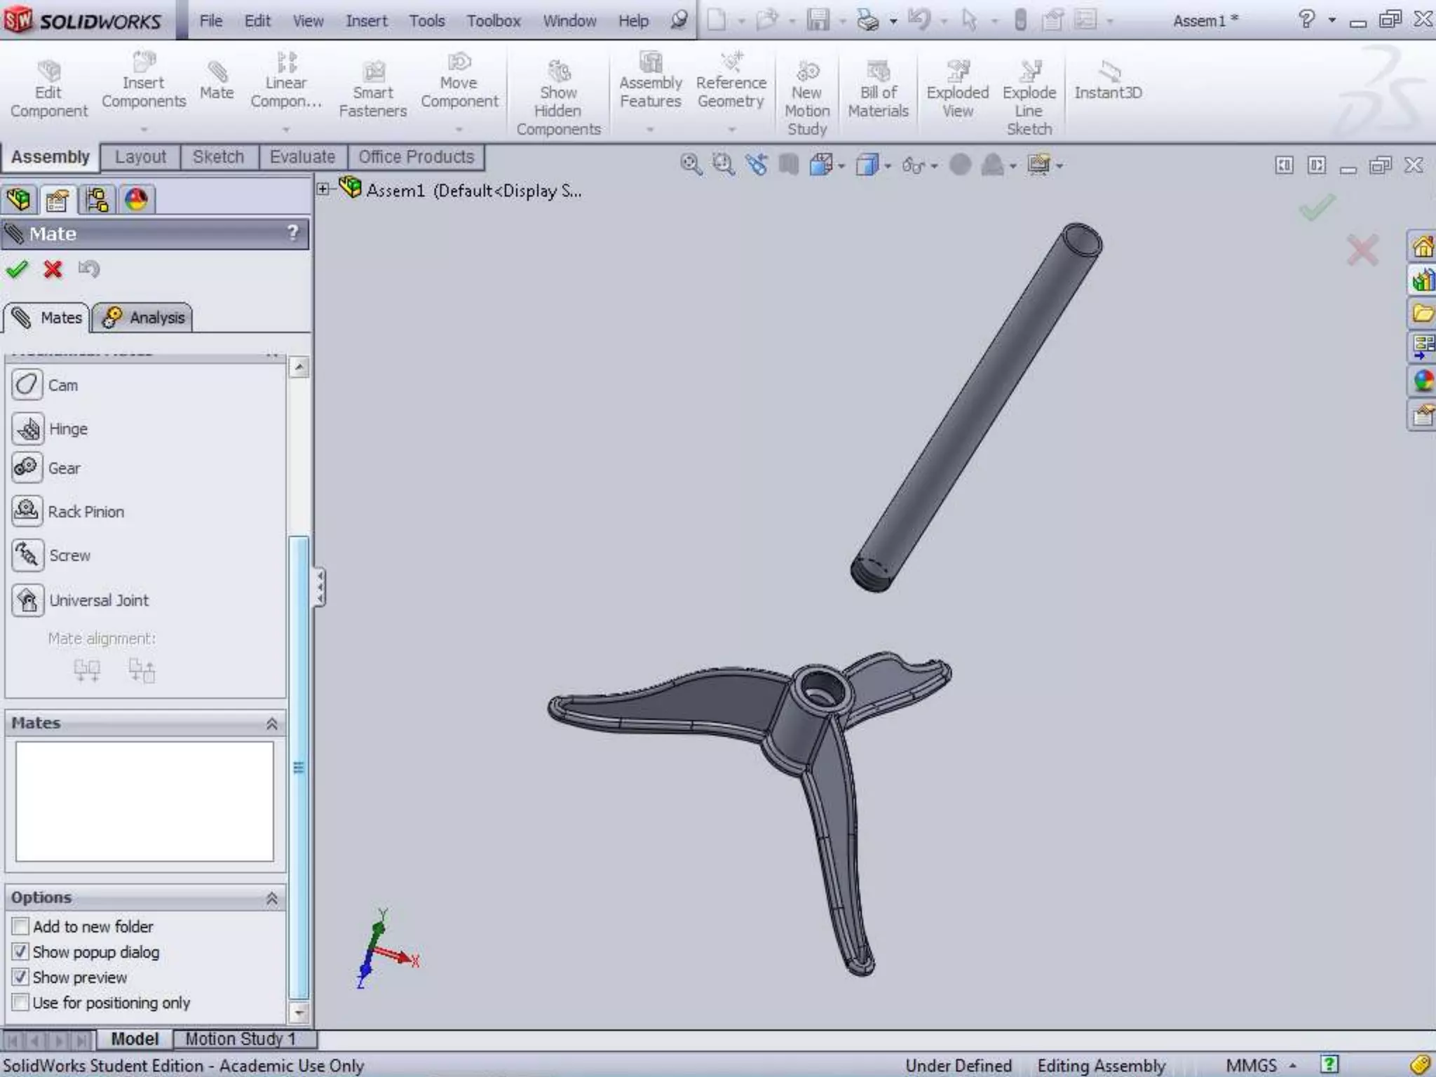Collapse the Mates section
The height and width of the screenshot is (1077, 1436).
click(271, 723)
